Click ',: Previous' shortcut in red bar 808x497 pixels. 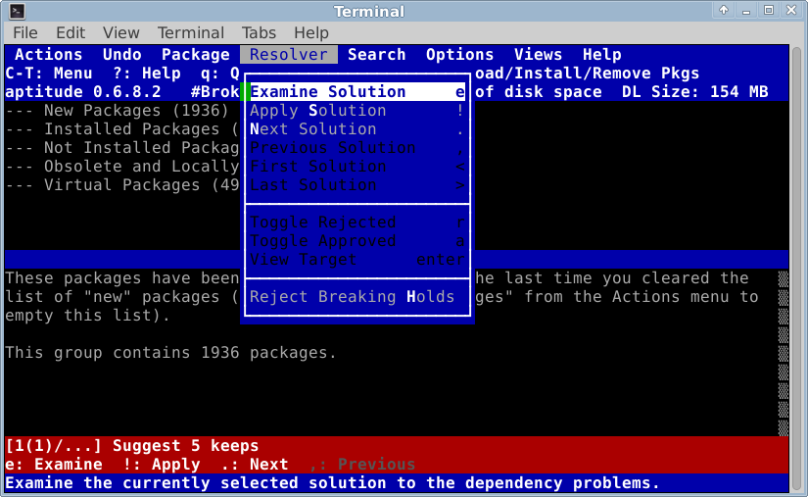[361, 464]
